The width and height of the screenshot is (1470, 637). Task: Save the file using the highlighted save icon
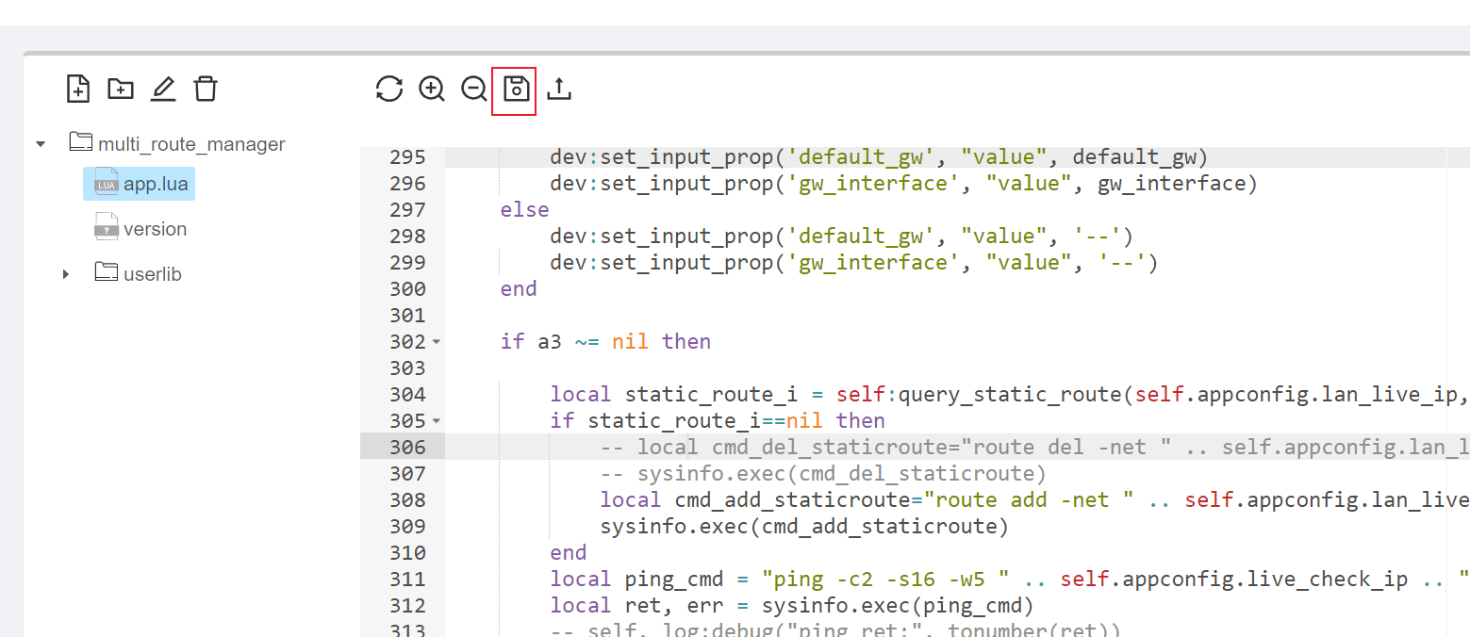click(515, 88)
